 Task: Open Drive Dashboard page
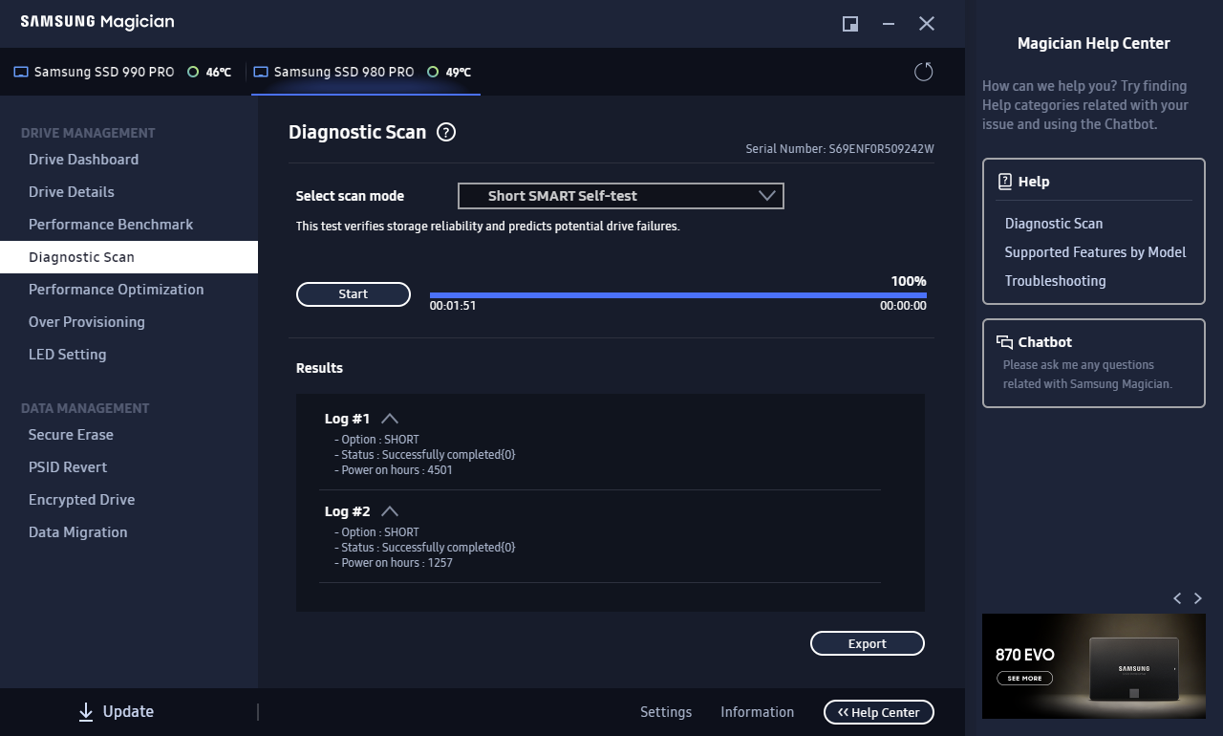coord(129,160)
